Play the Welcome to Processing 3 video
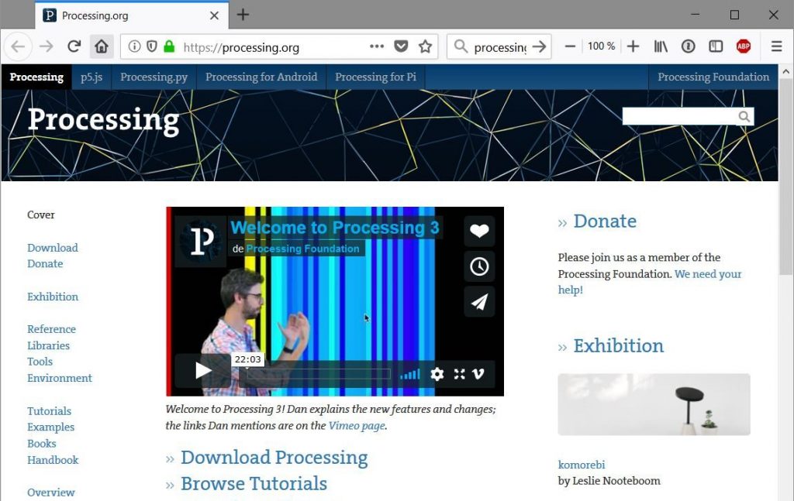 pyautogui.click(x=202, y=371)
